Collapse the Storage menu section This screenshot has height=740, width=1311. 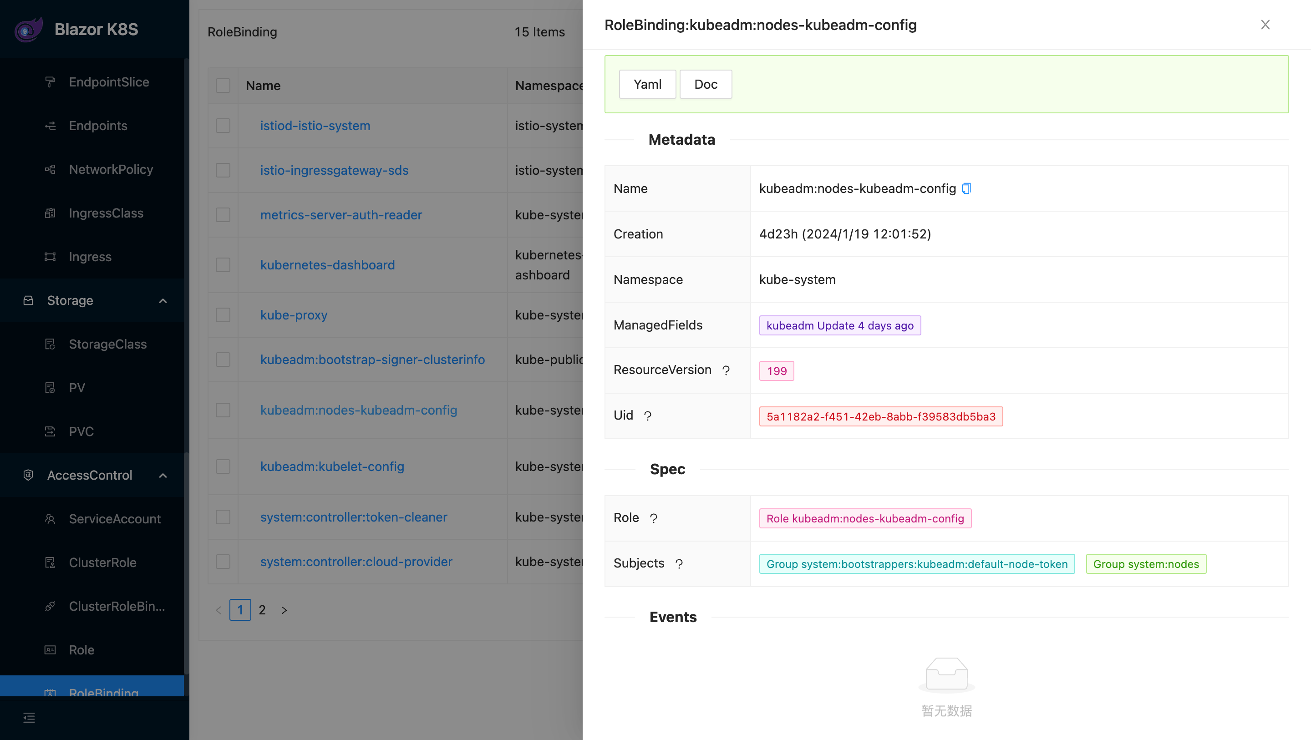[163, 300]
